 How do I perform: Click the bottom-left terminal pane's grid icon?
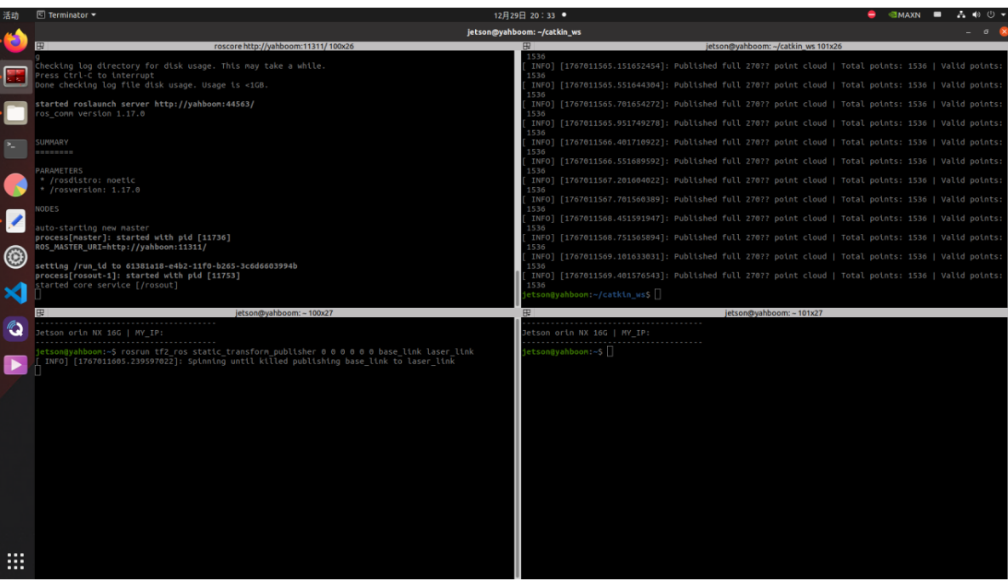click(40, 313)
